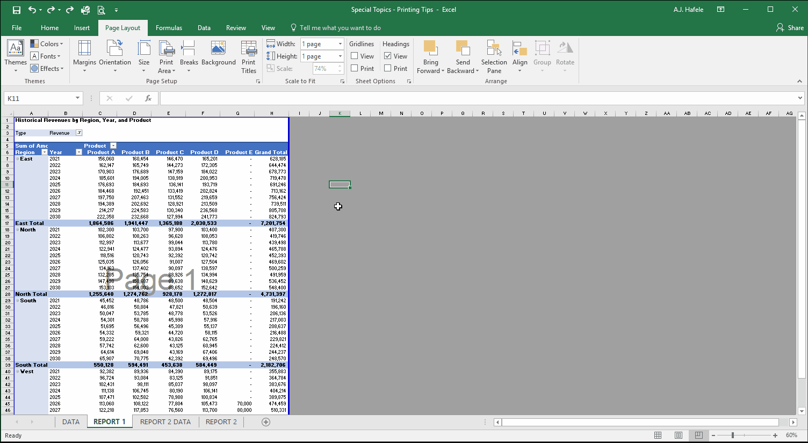Click the Insert Function fx icon
This screenshot has height=443, width=808.
coord(148,98)
